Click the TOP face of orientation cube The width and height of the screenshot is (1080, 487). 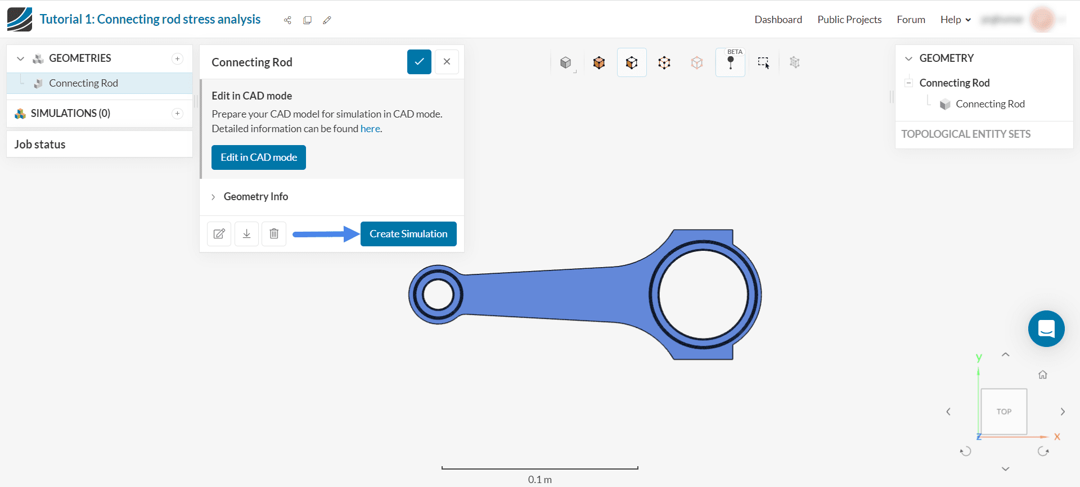click(x=1003, y=412)
